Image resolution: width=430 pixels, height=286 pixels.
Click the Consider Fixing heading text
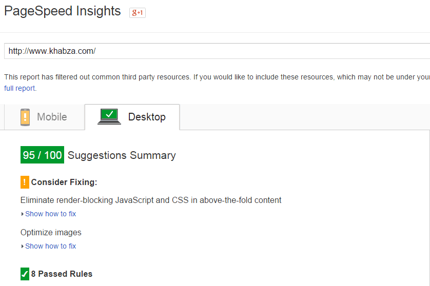(x=64, y=182)
